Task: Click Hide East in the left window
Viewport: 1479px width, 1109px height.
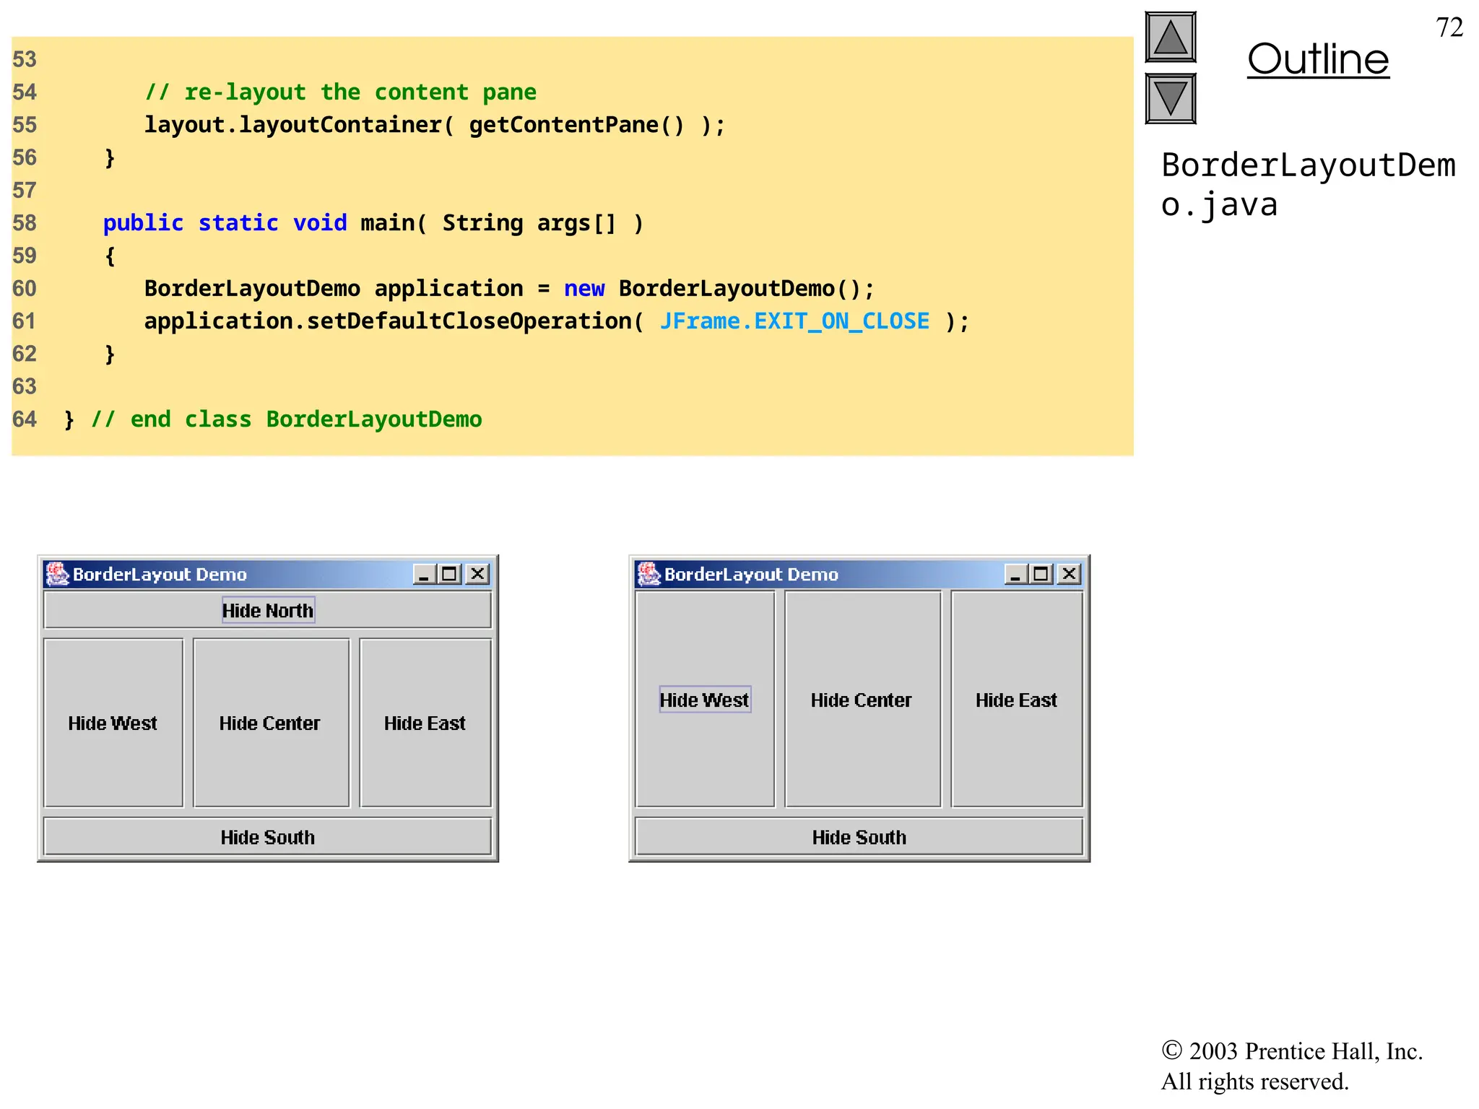Action: point(425,723)
